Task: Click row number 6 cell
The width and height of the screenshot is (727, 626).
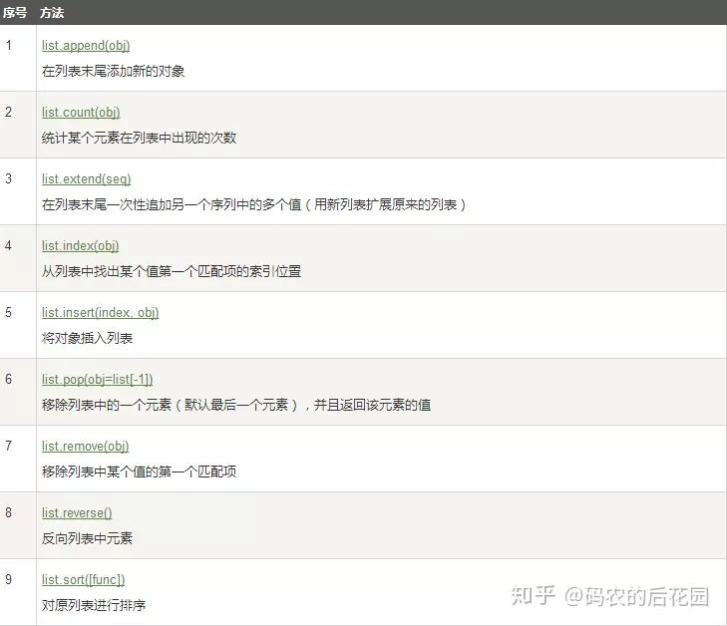Action: pyautogui.click(x=18, y=392)
